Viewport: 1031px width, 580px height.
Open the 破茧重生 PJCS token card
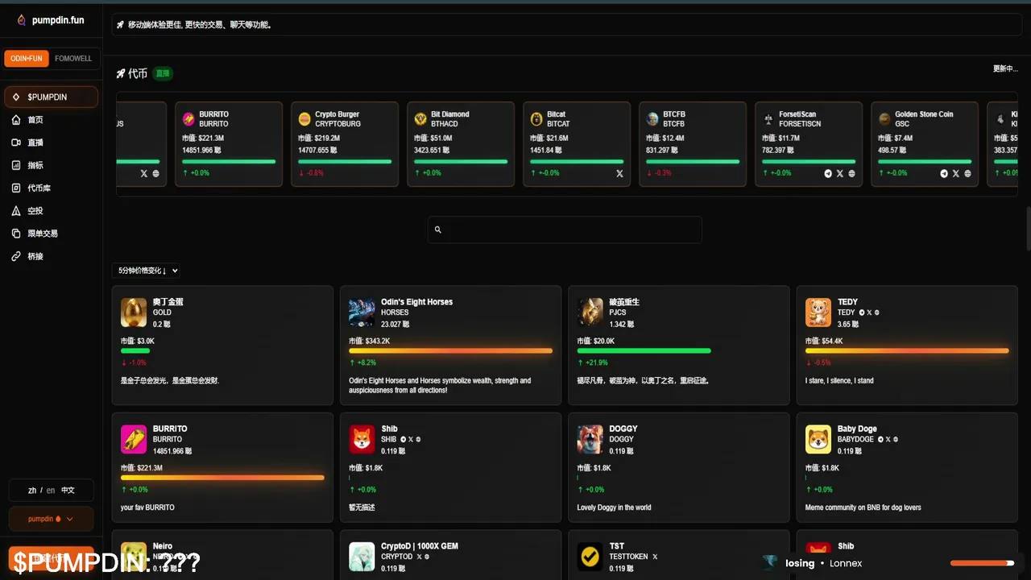(679, 345)
